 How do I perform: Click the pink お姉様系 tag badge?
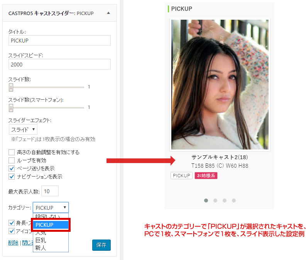click(206, 176)
